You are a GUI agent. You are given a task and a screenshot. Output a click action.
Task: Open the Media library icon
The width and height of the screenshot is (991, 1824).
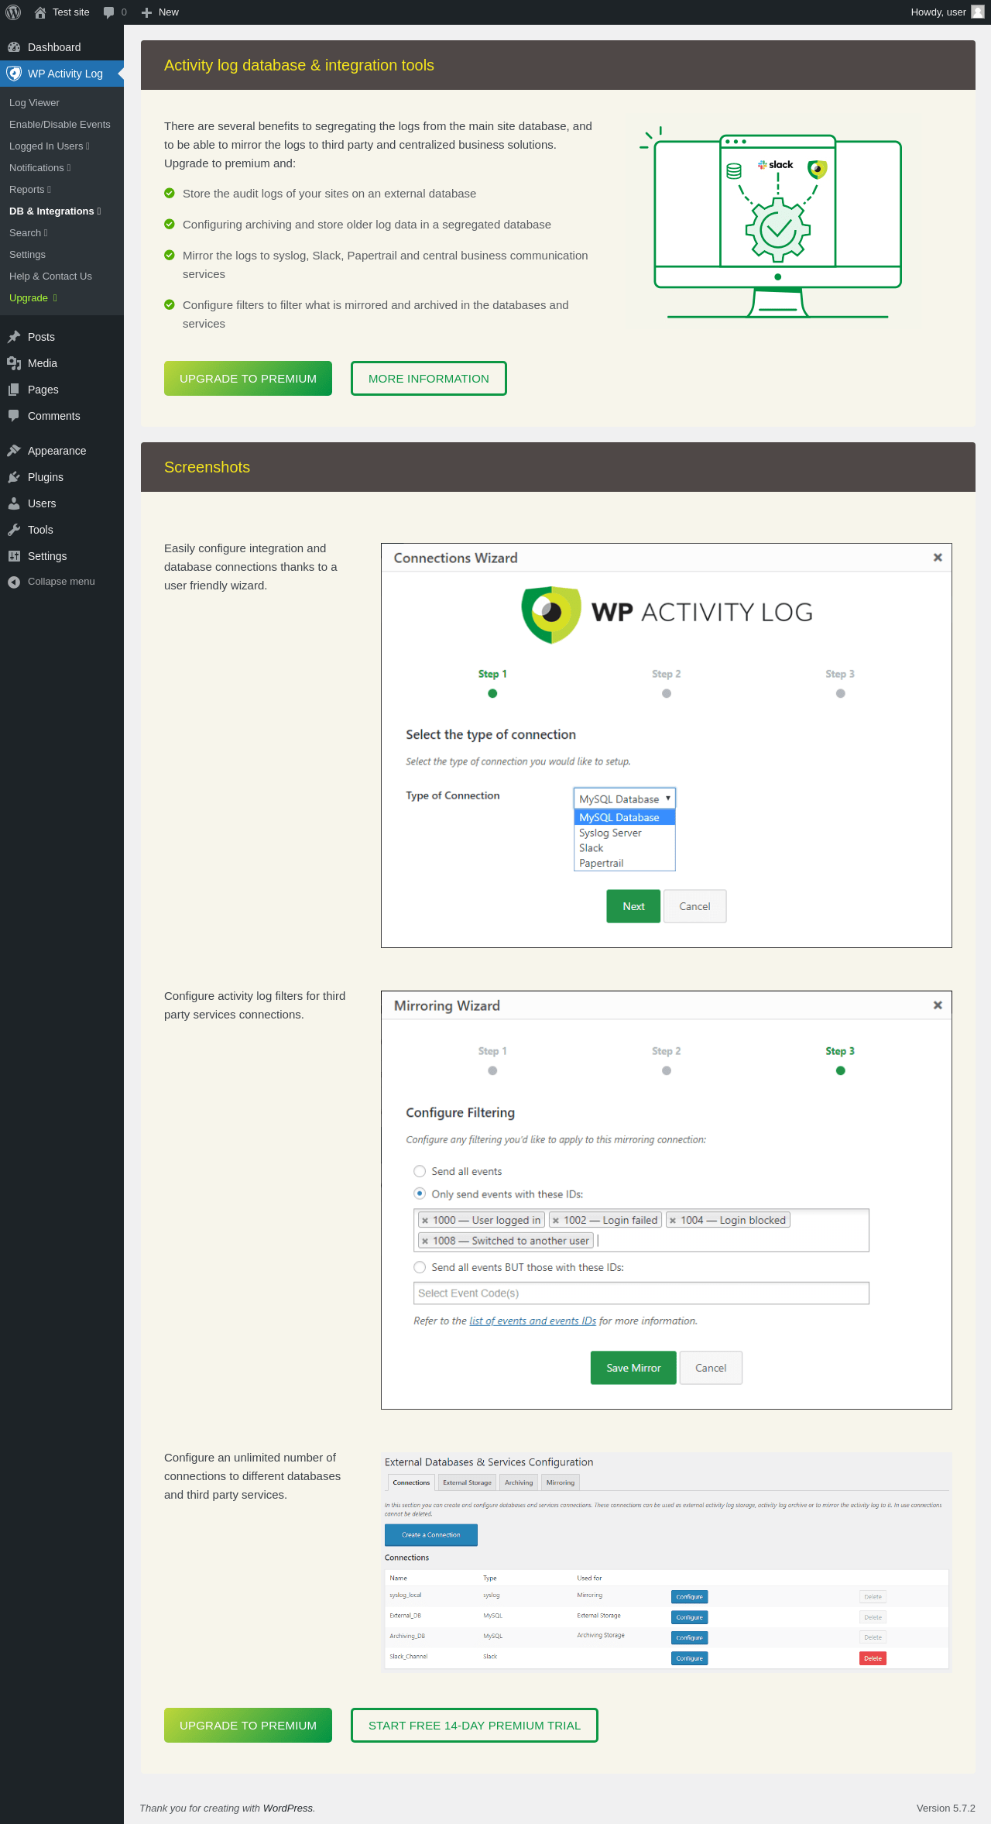14,363
